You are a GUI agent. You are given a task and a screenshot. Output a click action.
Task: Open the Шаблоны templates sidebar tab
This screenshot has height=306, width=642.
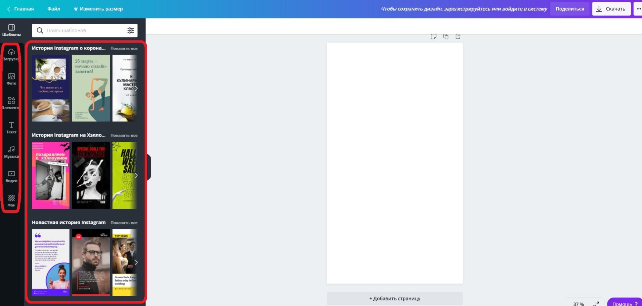click(x=11, y=30)
